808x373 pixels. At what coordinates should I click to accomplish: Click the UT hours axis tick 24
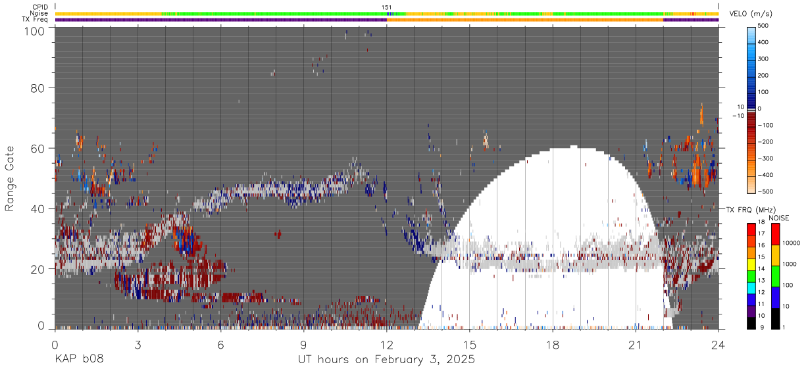click(x=719, y=345)
